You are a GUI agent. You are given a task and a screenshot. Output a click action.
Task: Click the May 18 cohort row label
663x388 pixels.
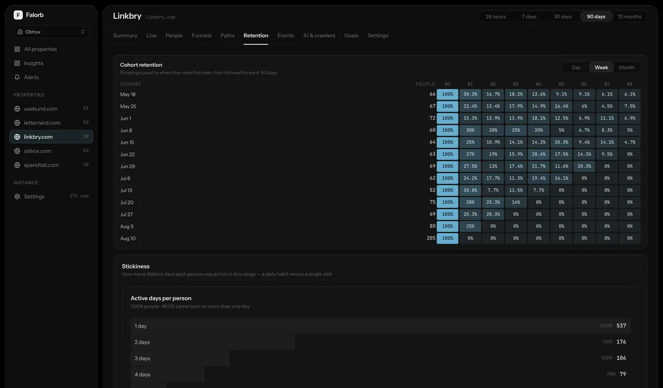[128, 94]
